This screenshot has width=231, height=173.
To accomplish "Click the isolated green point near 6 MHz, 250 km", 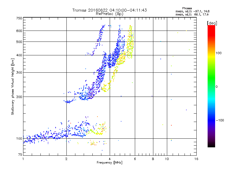I will pos(132,83).
